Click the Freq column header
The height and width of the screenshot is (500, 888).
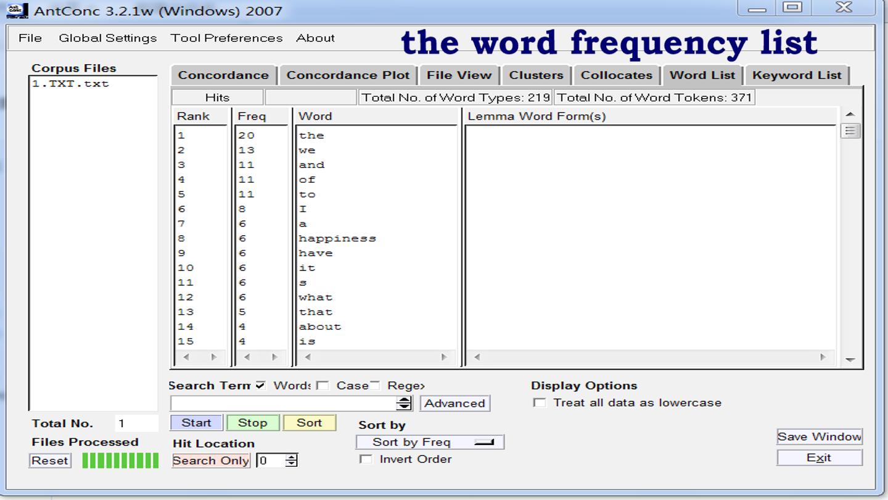(x=252, y=116)
